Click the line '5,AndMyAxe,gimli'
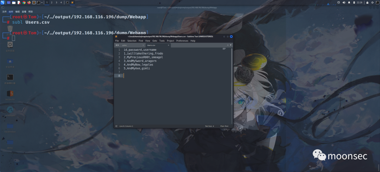This screenshot has height=172, width=380. point(137,68)
